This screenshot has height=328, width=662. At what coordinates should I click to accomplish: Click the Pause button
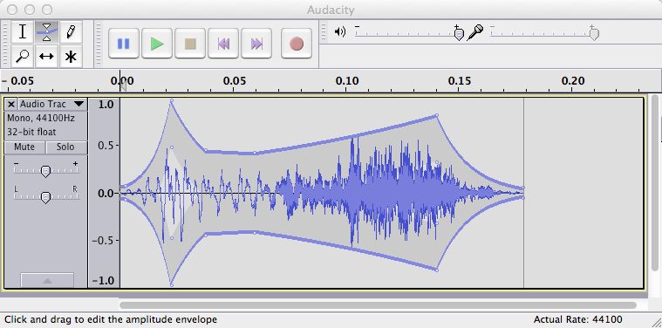[124, 44]
